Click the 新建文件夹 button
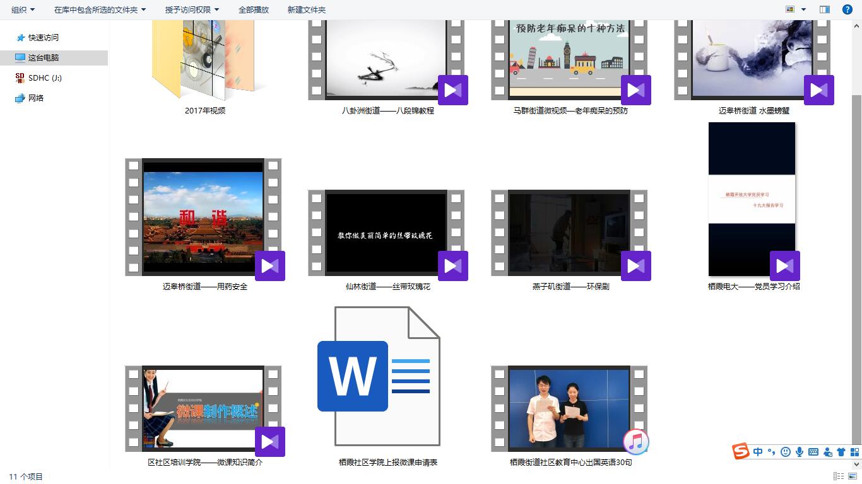The width and height of the screenshot is (862, 484). coord(307,9)
